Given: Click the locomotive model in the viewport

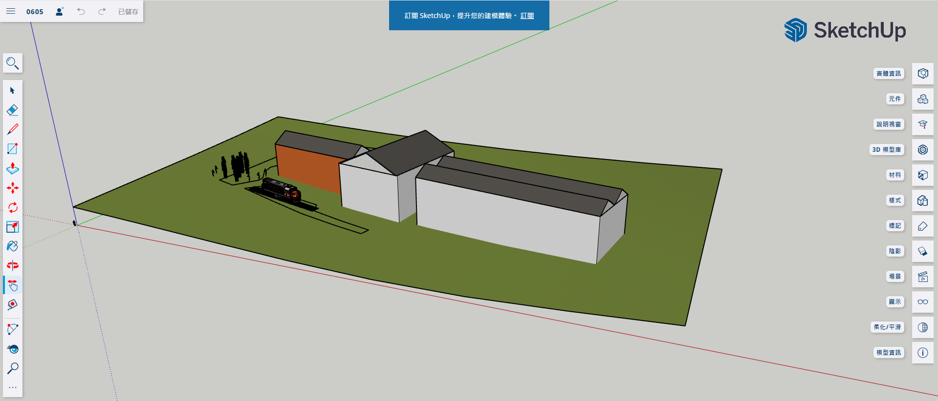Looking at the screenshot, I should pyautogui.click(x=282, y=190).
